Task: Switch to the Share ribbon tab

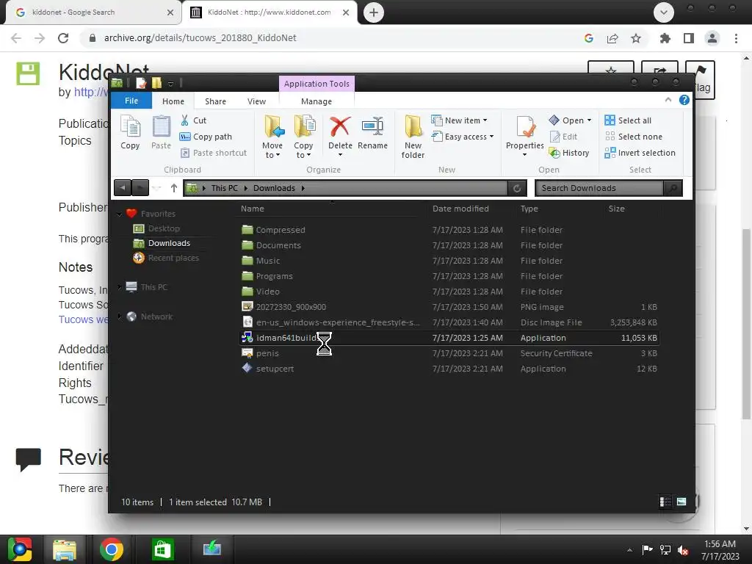Action: click(x=215, y=101)
